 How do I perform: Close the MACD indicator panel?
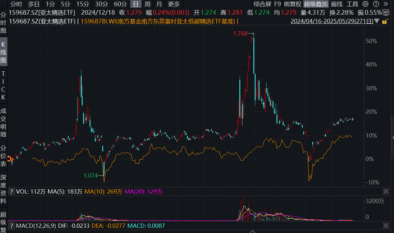click(x=386, y=226)
